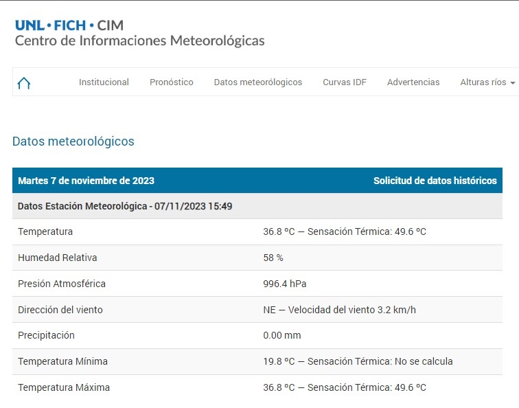Screen dimensions: 519x408
Task: Select Datos meteorólogicos in the navigation bar
Action: [x=258, y=82]
